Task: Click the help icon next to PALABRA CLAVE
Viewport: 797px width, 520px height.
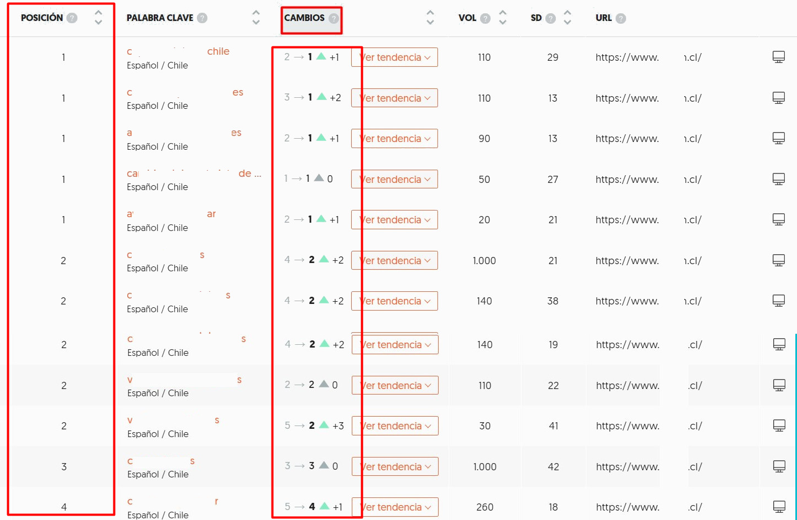Action: pyautogui.click(x=202, y=18)
